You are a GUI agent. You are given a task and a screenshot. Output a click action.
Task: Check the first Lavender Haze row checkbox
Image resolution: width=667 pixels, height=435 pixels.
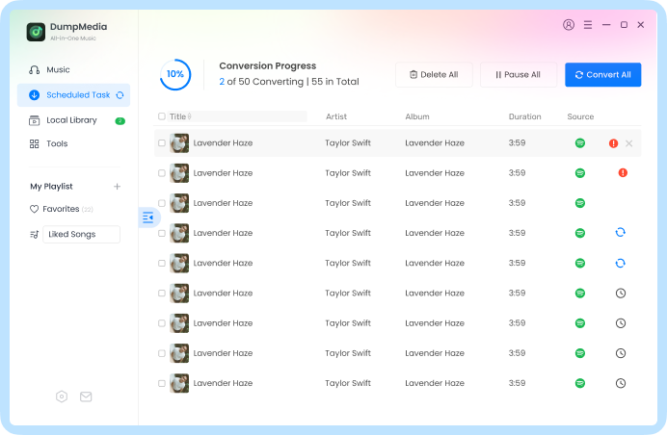[x=162, y=143]
